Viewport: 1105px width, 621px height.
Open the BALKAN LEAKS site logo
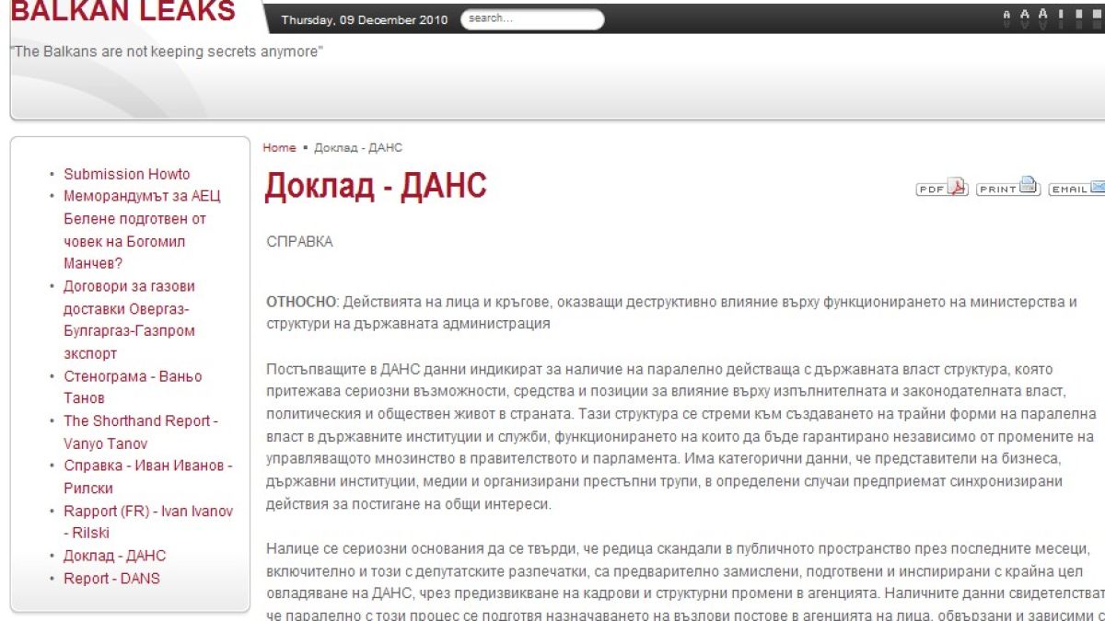tap(122, 11)
